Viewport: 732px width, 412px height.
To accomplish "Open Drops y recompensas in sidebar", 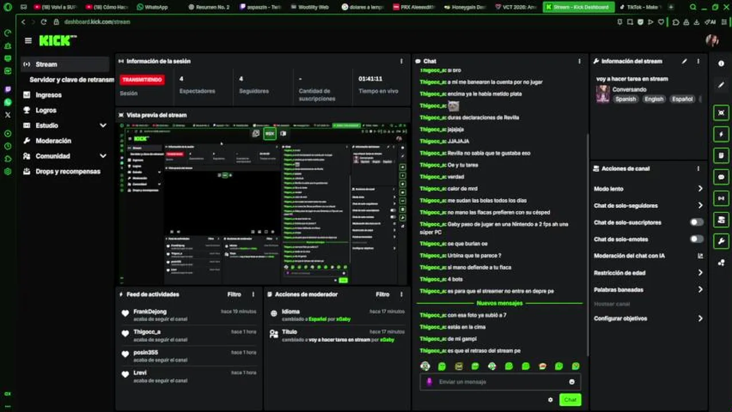I will click(68, 171).
